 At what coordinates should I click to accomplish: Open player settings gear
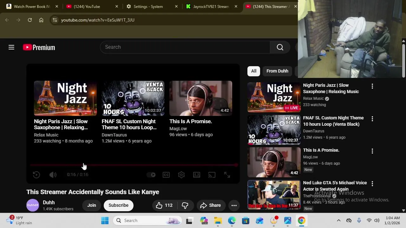pos(181,175)
